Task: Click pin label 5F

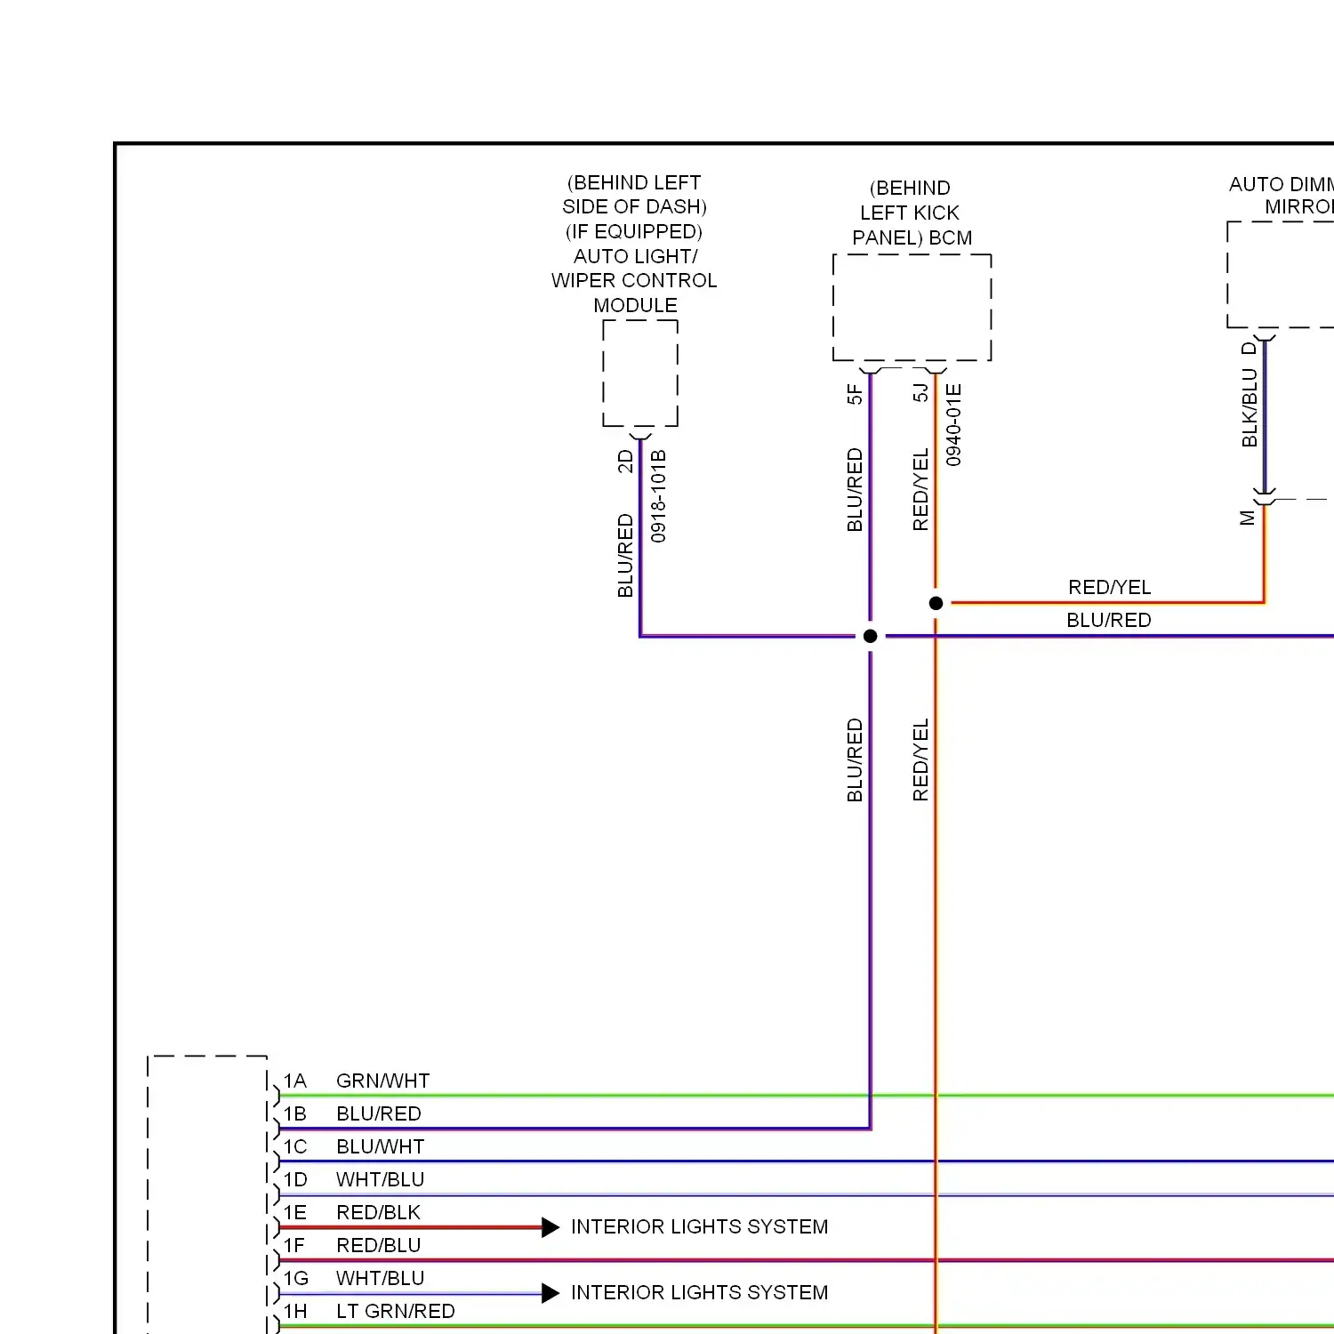Action: [x=855, y=394]
